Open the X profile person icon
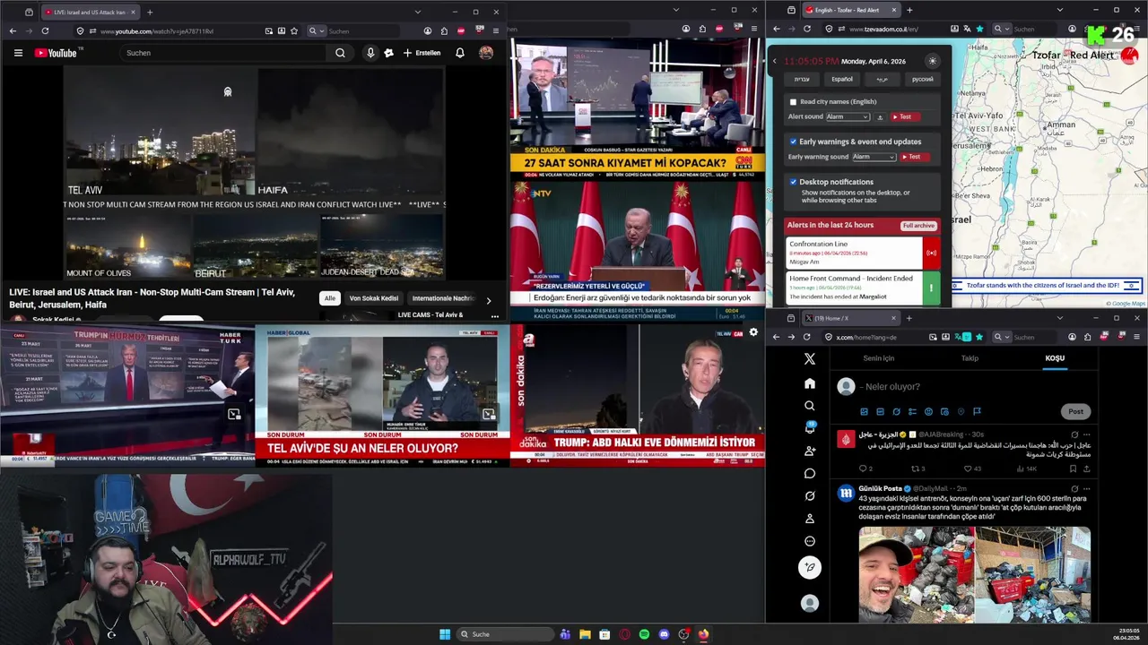1148x645 pixels. tap(810, 518)
